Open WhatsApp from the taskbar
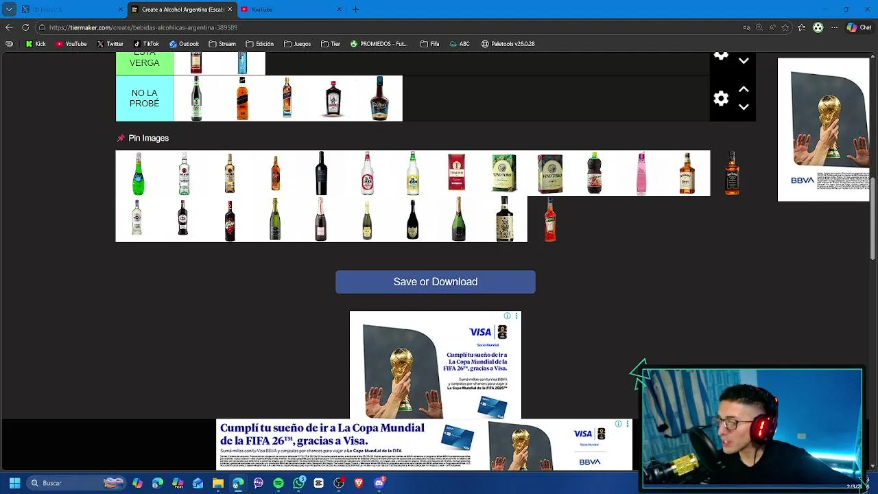 click(298, 483)
